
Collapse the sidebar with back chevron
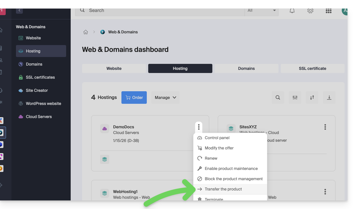click(x=19, y=10)
